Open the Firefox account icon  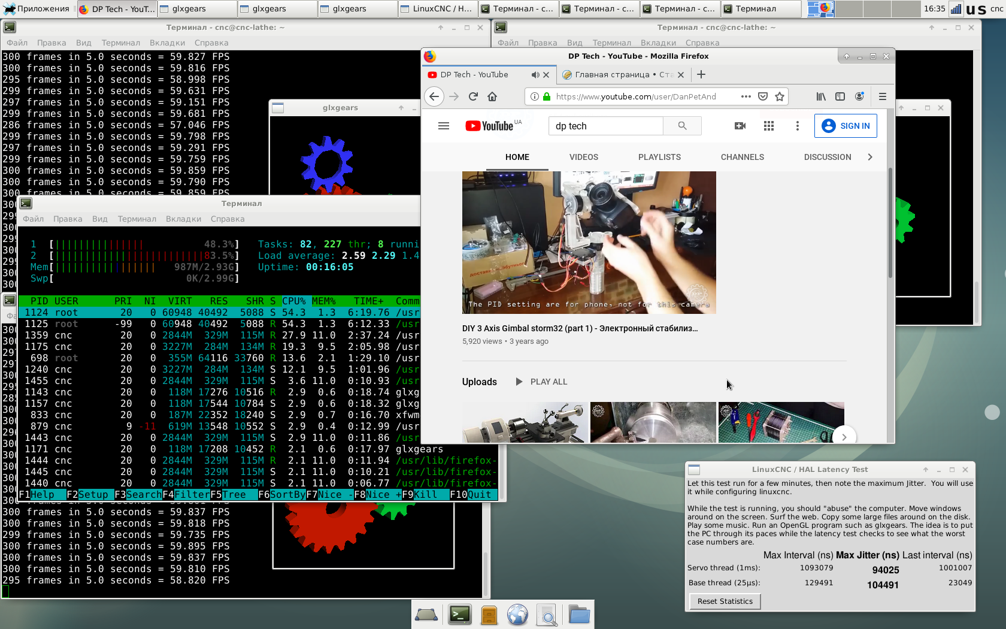tap(859, 96)
